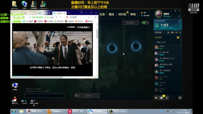The height and width of the screenshot is (114, 203).
Task: Dismiss the 正在寻找对局 matchmaking panel
Action: pos(180,21)
